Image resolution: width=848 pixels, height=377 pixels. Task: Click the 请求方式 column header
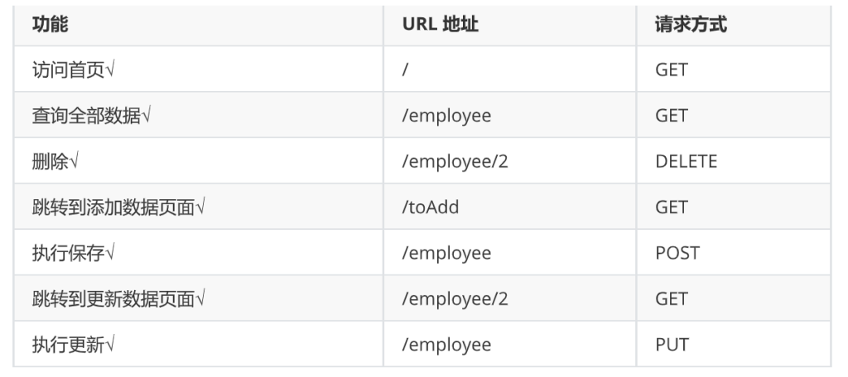(x=691, y=25)
